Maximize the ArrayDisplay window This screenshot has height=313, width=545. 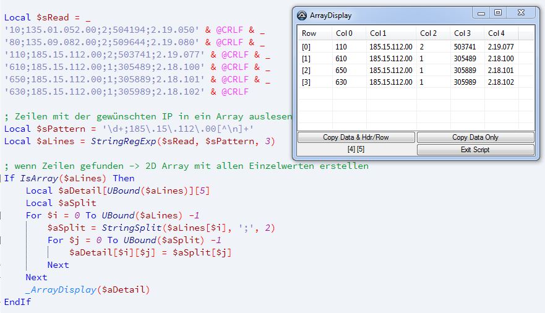(498, 12)
